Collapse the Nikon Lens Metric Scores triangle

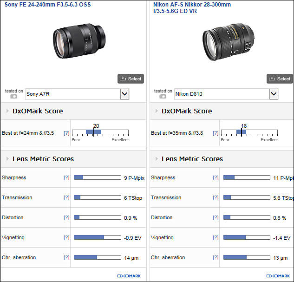tap(157, 159)
